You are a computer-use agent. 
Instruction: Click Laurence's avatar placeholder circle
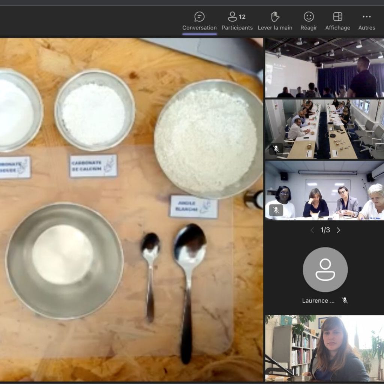[325, 270]
